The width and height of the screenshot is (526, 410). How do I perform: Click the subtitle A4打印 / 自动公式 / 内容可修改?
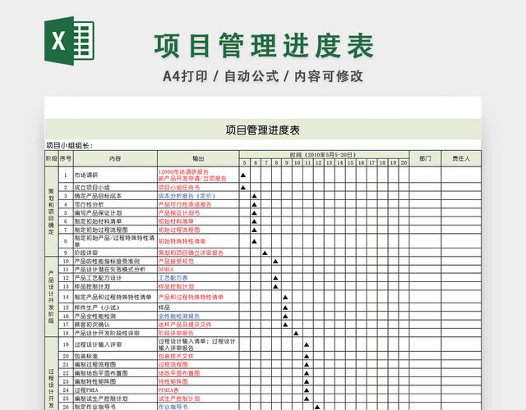(263, 76)
